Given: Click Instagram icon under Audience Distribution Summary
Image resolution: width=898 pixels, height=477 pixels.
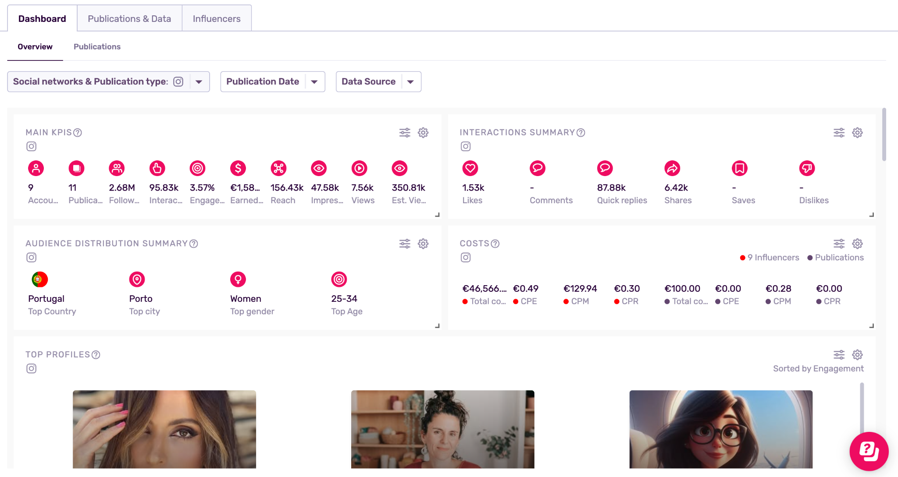Looking at the screenshot, I should pos(31,258).
